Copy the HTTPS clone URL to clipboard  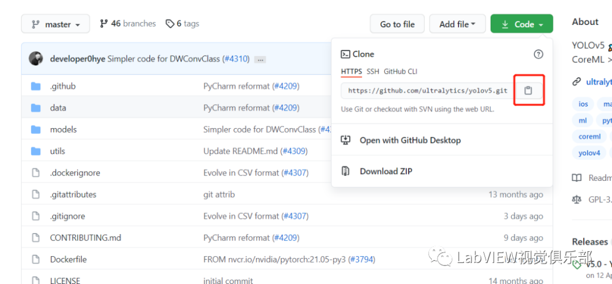click(528, 91)
